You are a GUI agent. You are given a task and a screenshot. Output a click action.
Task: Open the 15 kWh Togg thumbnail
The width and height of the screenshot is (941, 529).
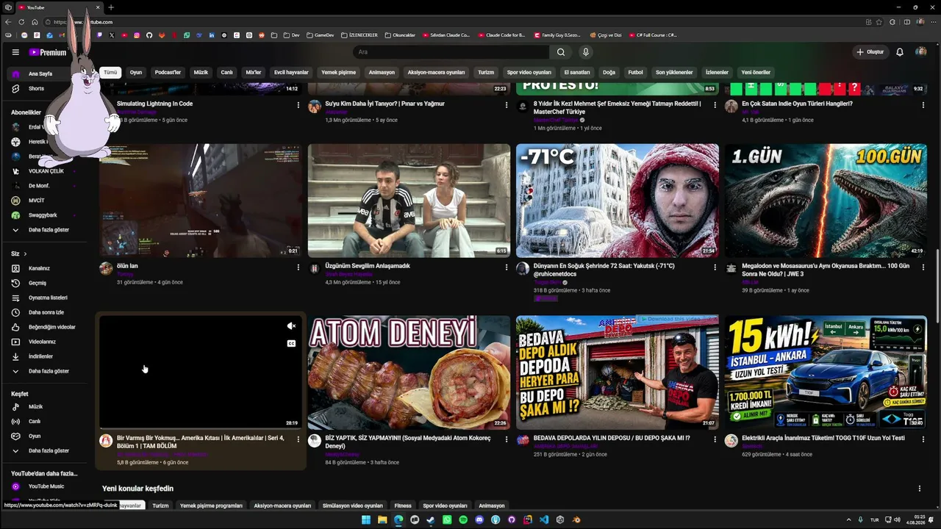(x=826, y=373)
